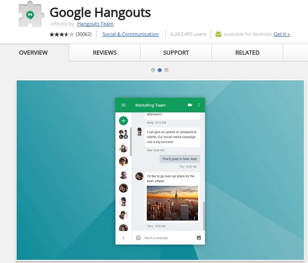This screenshot has height=263, width=308.
Task: Click the chat conversation scrollbar
Action: pos(204,216)
